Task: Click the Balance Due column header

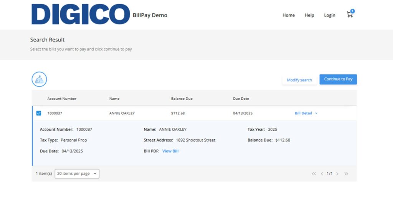Action: coord(182,99)
